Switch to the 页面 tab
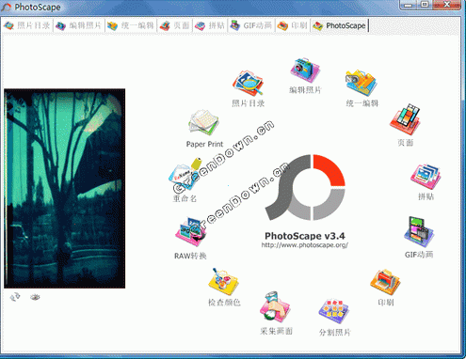The image size is (466, 359). pyautogui.click(x=174, y=25)
